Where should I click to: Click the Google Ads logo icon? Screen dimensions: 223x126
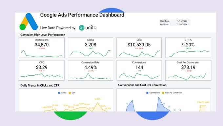click(29, 21)
